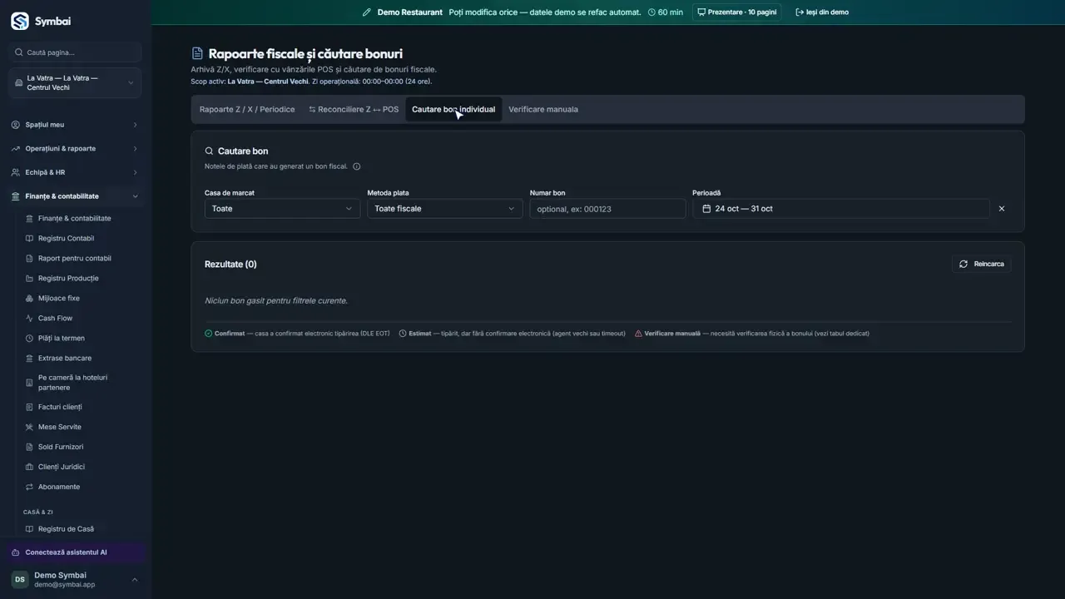The width and height of the screenshot is (1065, 599).
Task: Select the Cautare bon individual tab
Action: coord(453,110)
